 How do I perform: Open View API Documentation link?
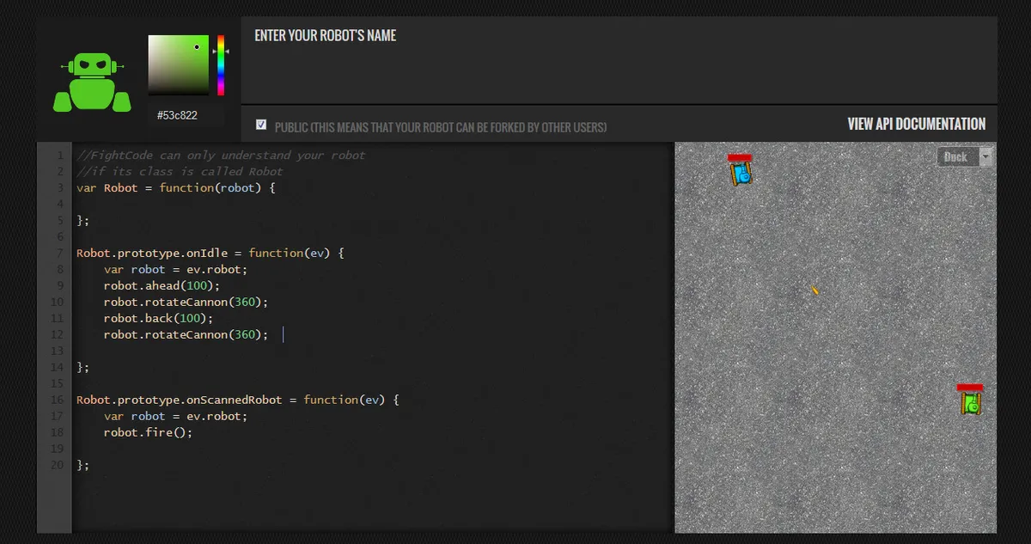(916, 124)
